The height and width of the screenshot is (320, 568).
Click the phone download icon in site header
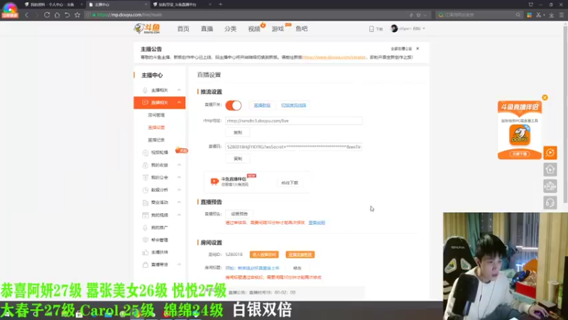[371, 28]
